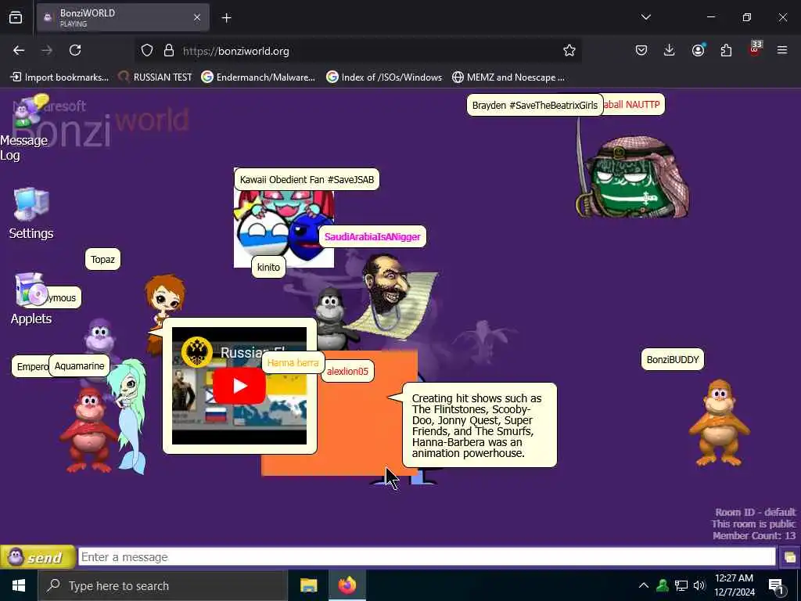Image resolution: width=801 pixels, height=601 pixels.
Task: Open MEMZ and Noescape bookmark
Action: pyautogui.click(x=508, y=77)
